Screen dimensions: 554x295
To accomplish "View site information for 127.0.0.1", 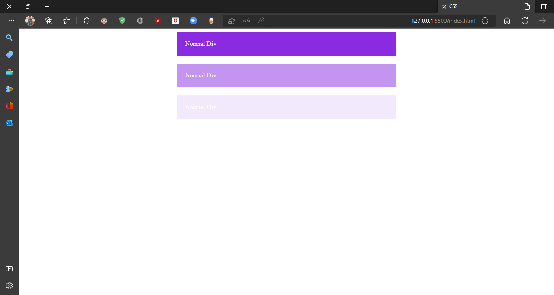I will point(485,21).
